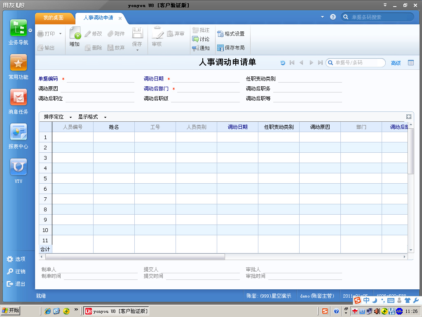This screenshot has height=317, width=422.
Task: Select the 人事调动申请 tab
Action: click(x=98, y=18)
